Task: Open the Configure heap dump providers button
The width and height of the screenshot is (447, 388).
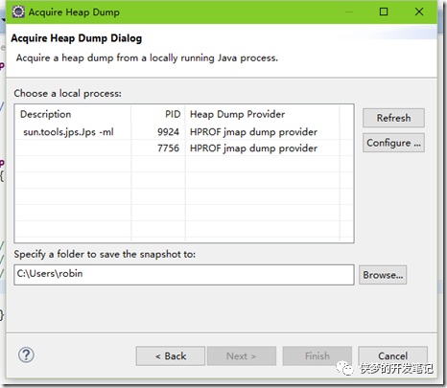Action: [393, 143]
